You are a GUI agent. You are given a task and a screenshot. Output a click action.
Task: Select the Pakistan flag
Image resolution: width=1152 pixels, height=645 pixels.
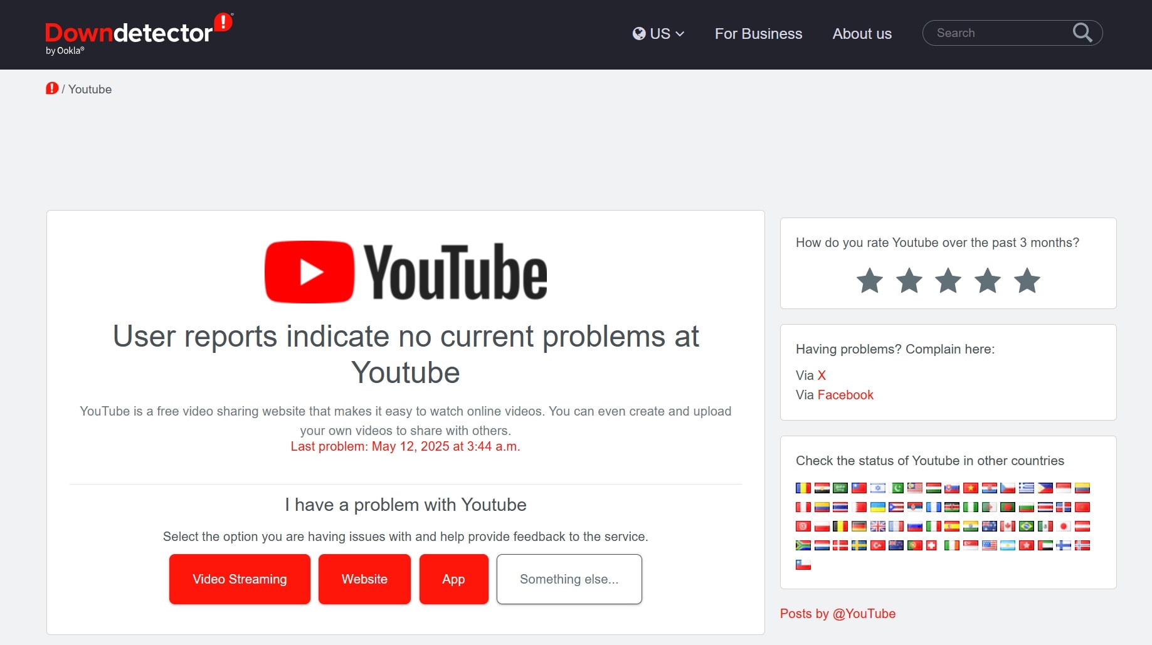896,488
